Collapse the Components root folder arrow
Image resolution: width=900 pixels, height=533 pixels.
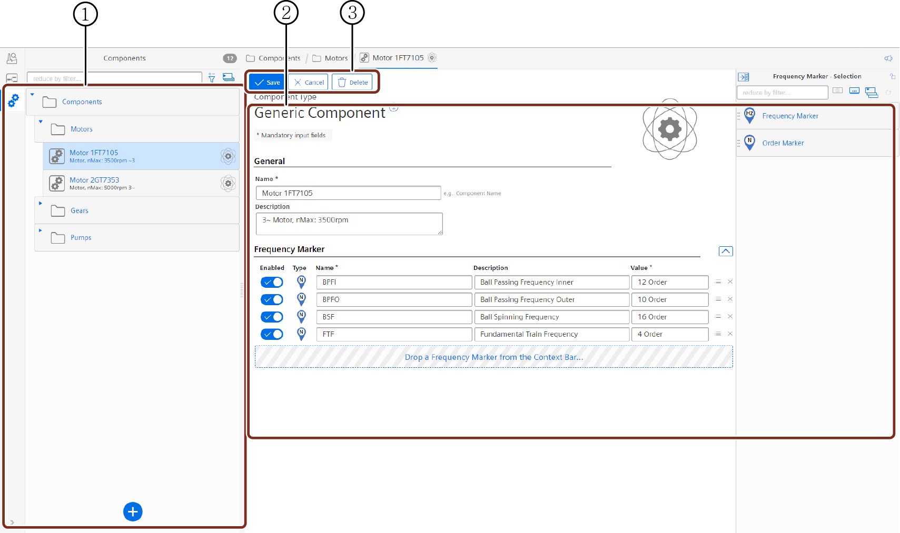click(x=32, y=95)
